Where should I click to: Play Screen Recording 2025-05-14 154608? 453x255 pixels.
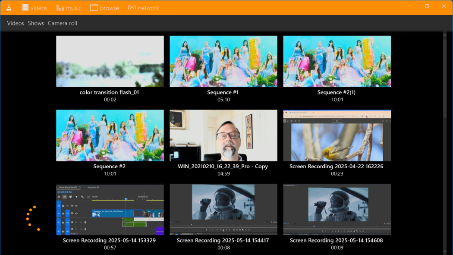pyautogui.click(x=337, y=209)
